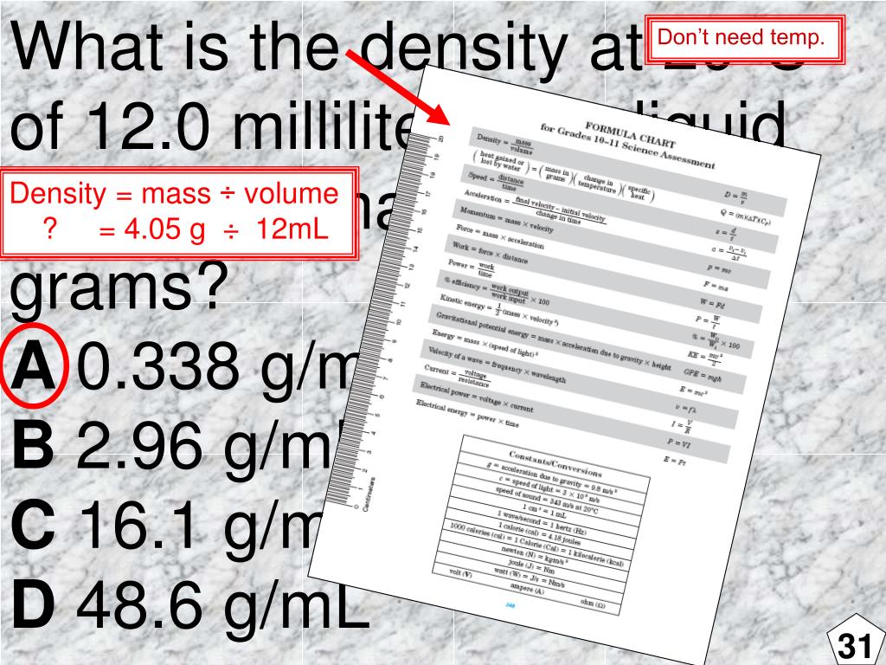Click the "volt (V)" table cell
This screenshot has width=886, height=665.
(x=460, y=573)
